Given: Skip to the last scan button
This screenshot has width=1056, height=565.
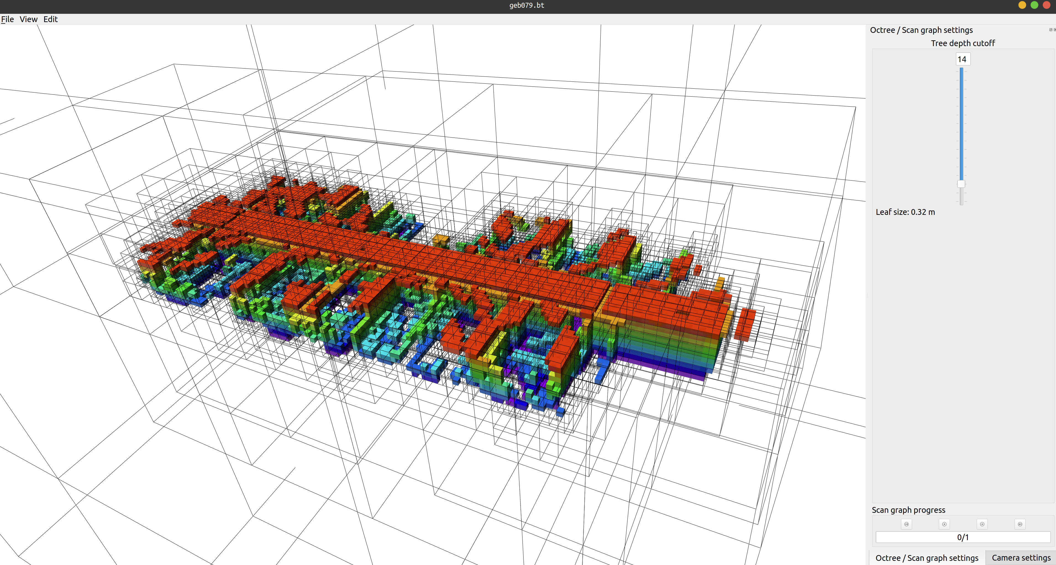Looking at the screenshot, I should coord(1020,524).
